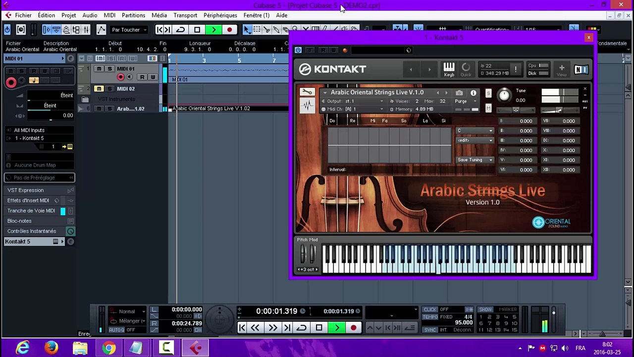Expand the VST Expression inspector section
Viewport: 634px width, 357px height.
point(40,190)
